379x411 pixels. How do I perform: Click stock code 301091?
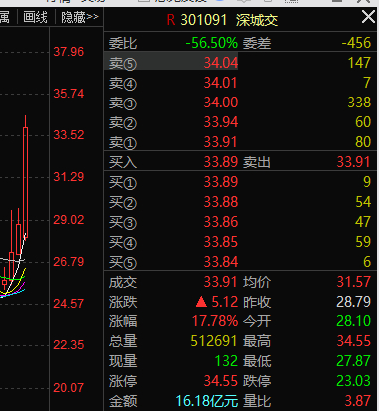tap(204, 20)
